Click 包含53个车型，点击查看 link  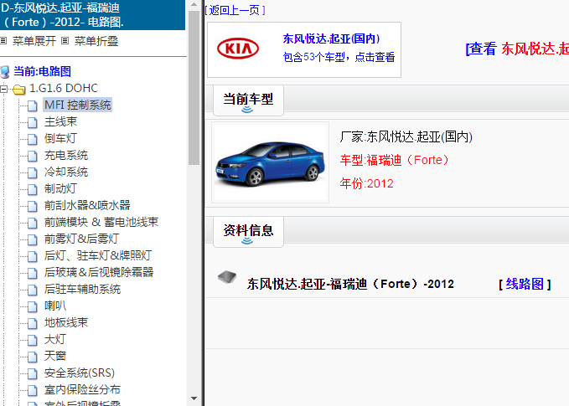[x=339, y=57]
